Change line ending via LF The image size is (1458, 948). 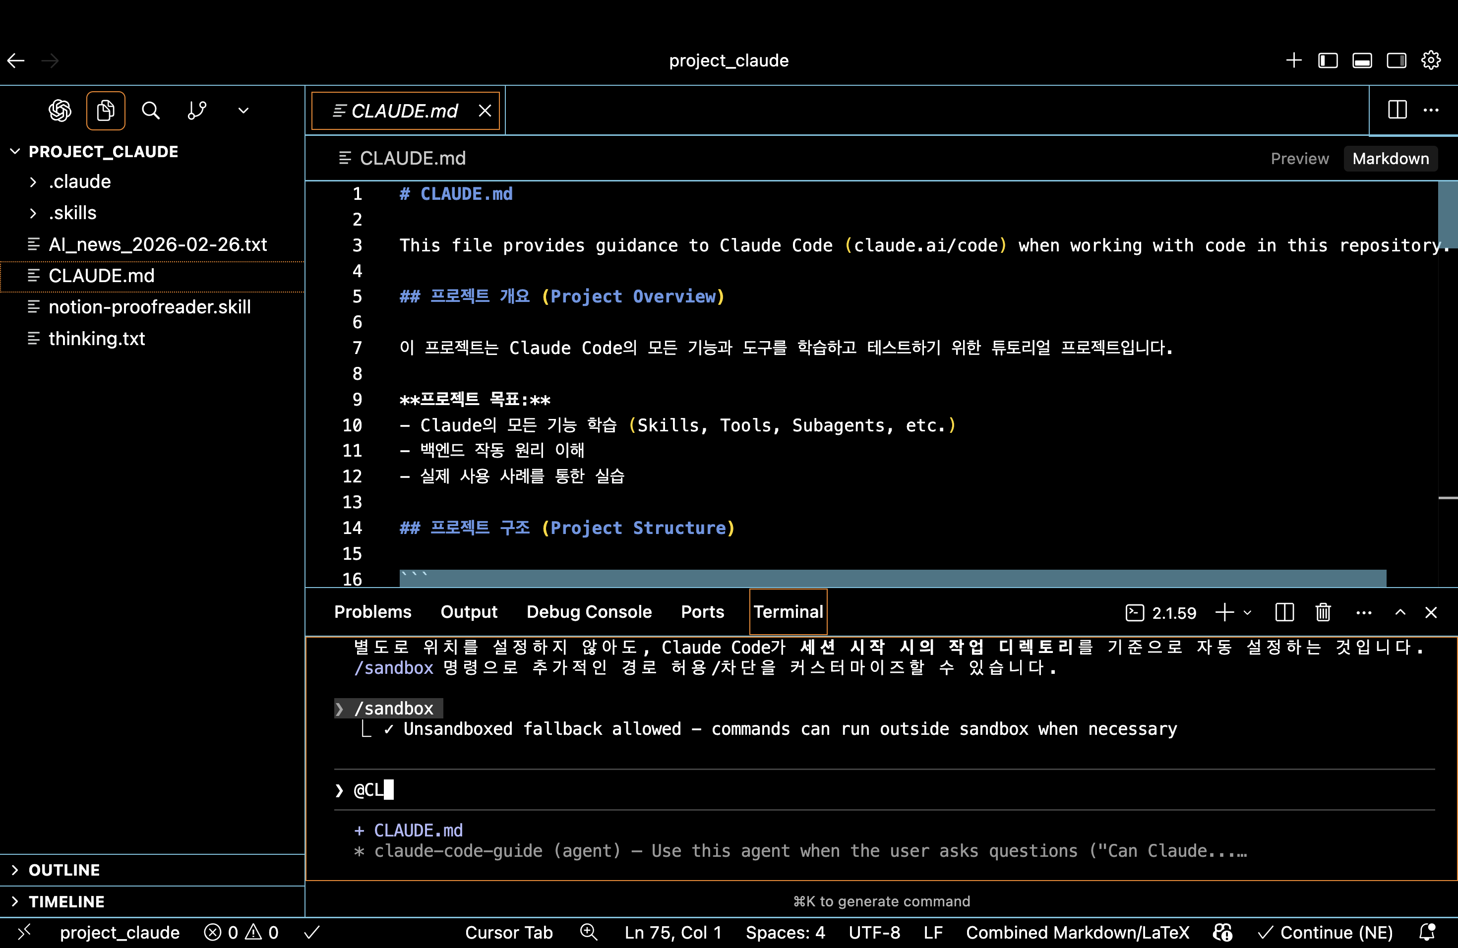[x=933, y=932]
